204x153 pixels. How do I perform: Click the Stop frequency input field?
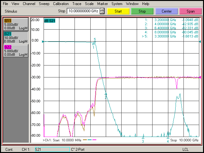tap(83, 11)
